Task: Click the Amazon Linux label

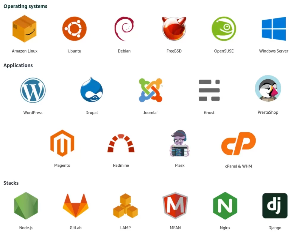Action: tap(24, 51)
